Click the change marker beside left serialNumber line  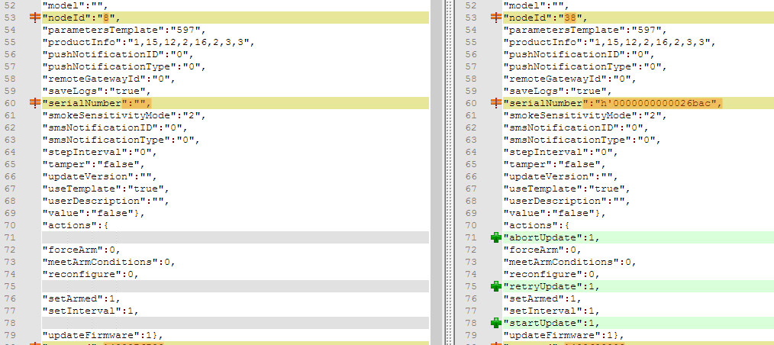(x=34, y=103)
